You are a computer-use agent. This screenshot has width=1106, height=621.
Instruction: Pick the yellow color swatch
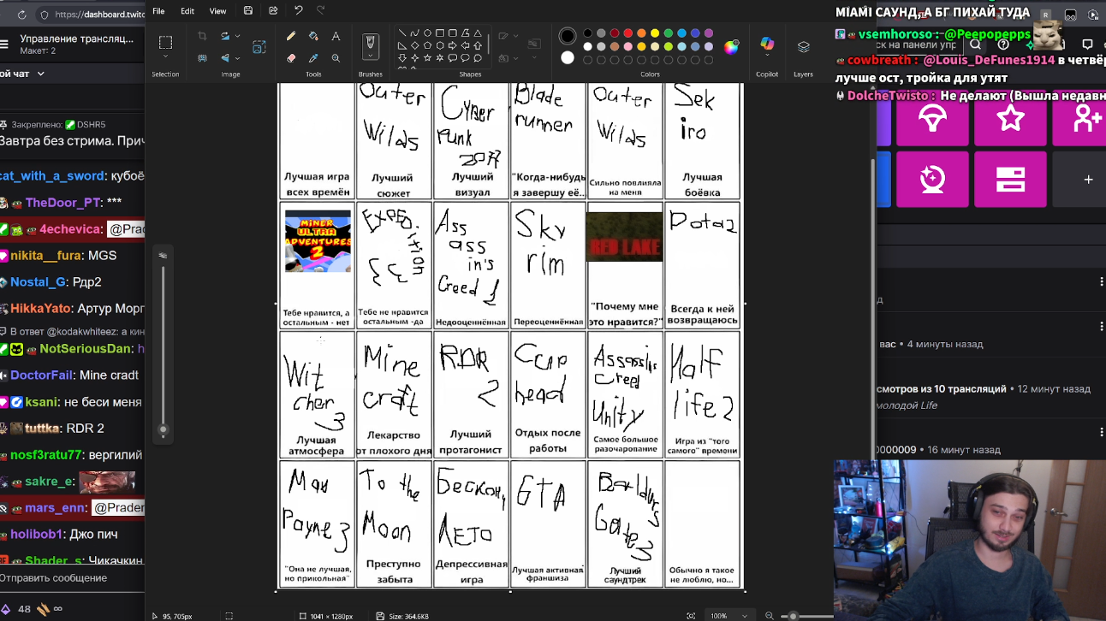tap(655, 33)
